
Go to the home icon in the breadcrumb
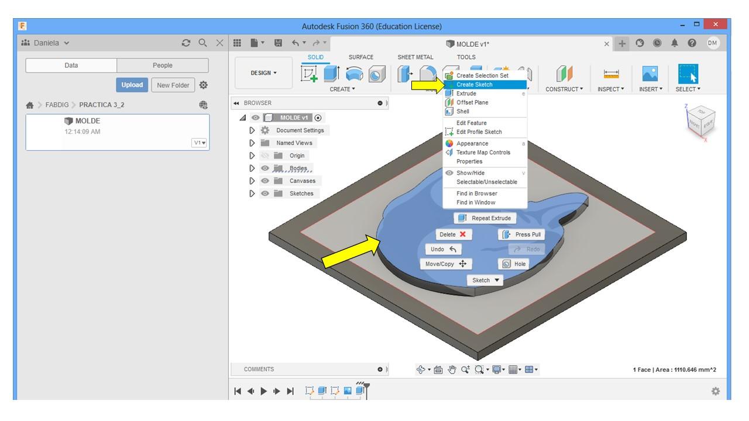pyautogui.click(x=30, y=105)
